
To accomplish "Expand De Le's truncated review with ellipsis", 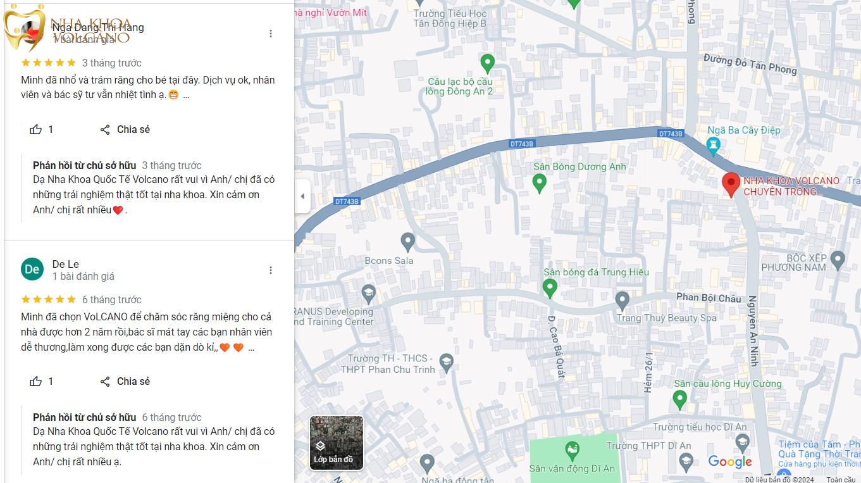I will click(251, 348).
